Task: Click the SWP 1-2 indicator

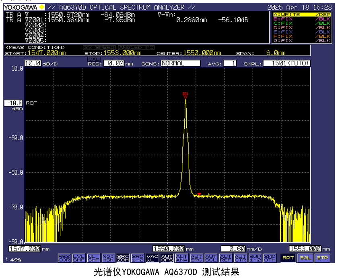Action: 255,258
